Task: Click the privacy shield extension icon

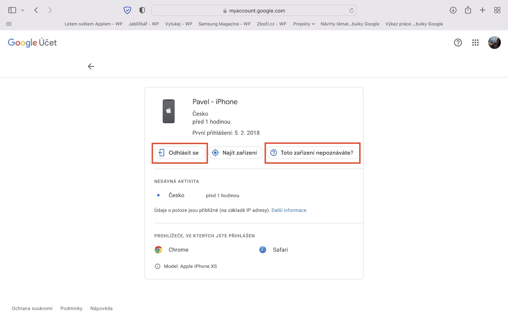Action: pos(127,10)
